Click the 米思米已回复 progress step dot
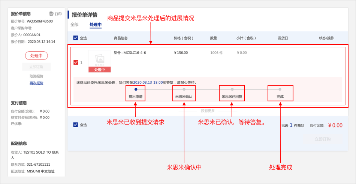This screenshot has height=184, width=356. pos(232,89)
